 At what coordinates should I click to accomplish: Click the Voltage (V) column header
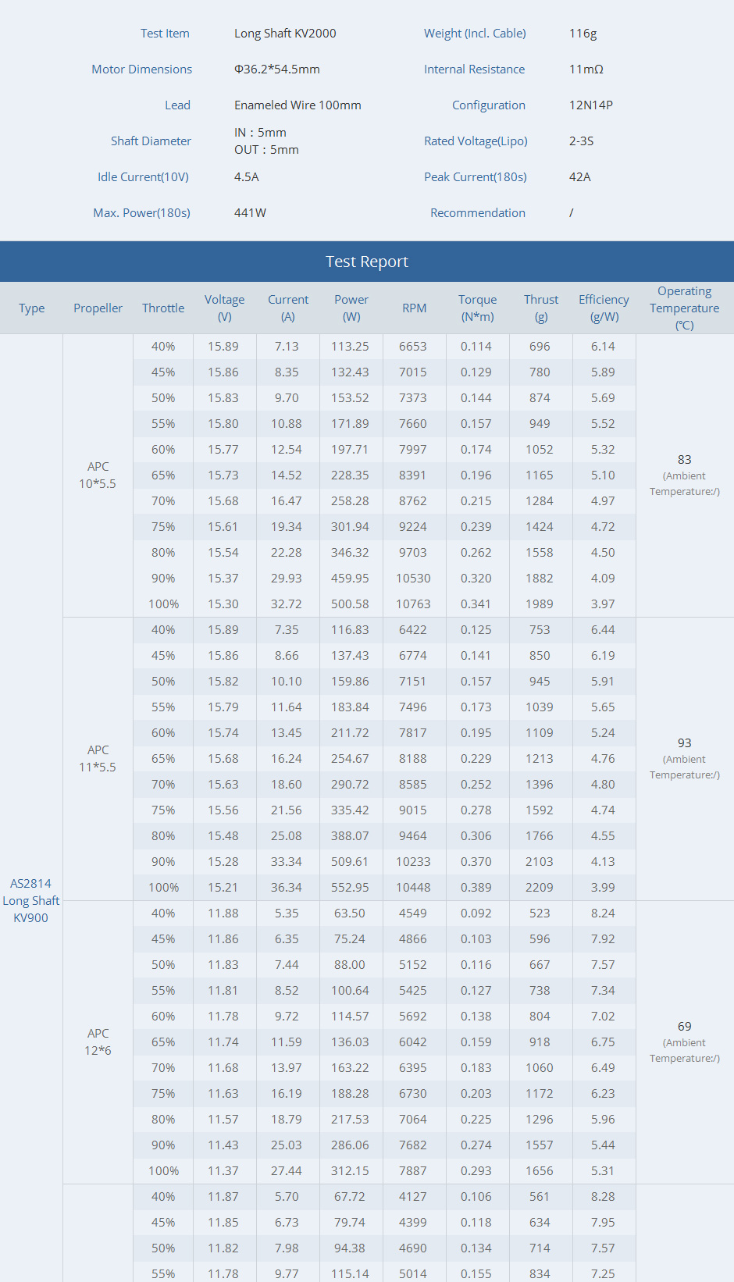coord(224,308)
